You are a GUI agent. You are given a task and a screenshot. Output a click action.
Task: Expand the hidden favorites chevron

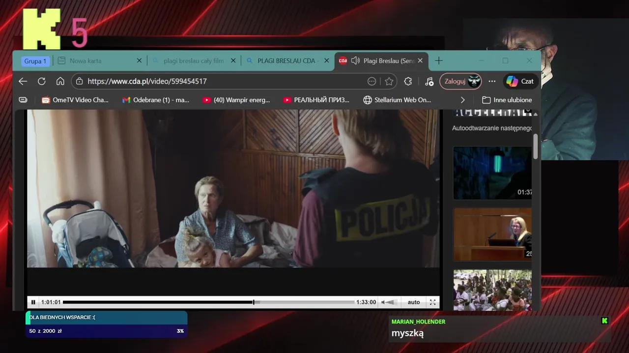tap(462, 100)
